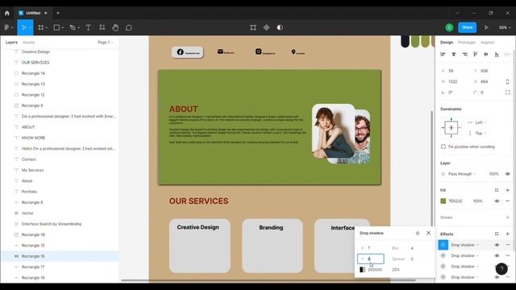
Task: Click the Present play icon
Action: point(486,27)
